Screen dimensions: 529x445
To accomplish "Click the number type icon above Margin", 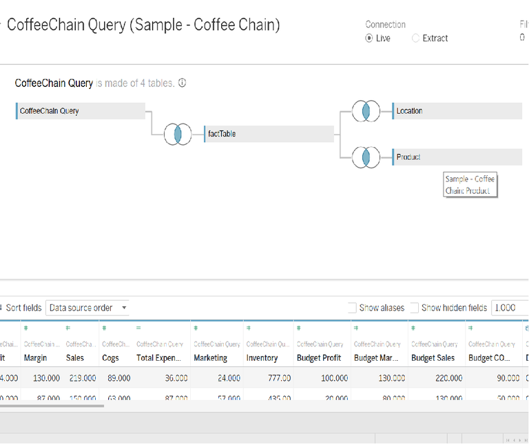I will point(26,328).
